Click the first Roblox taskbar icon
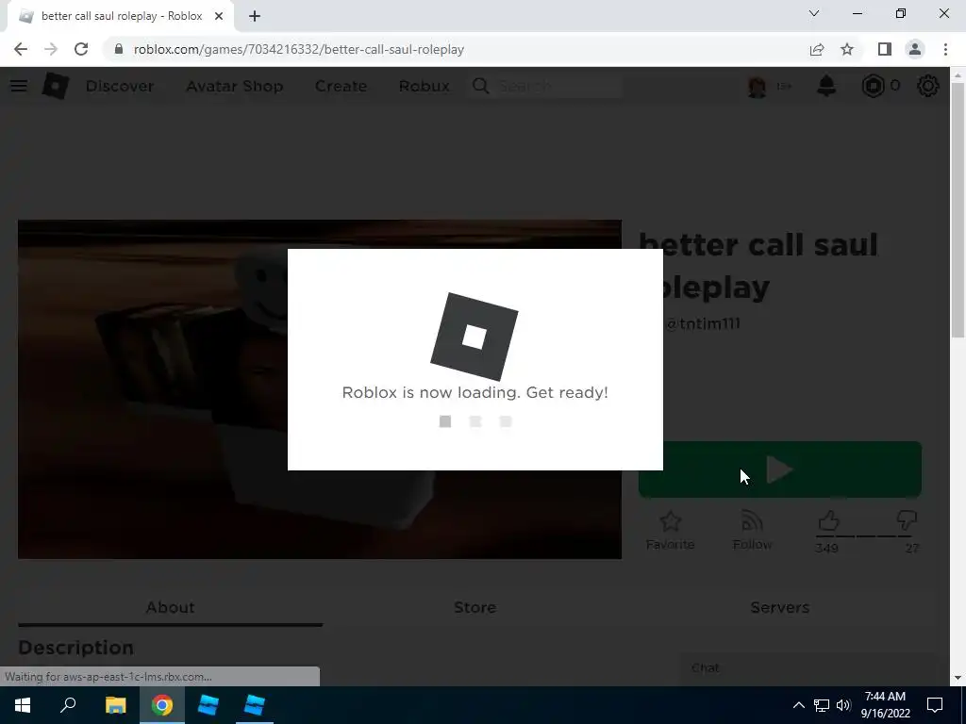This screenshot has width=966, height=724. 208,705
